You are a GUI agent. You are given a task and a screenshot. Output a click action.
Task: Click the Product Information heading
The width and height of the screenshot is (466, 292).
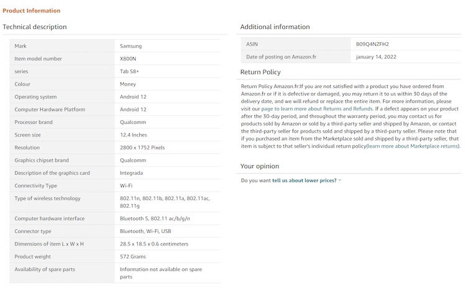click(x=32, y=11)
